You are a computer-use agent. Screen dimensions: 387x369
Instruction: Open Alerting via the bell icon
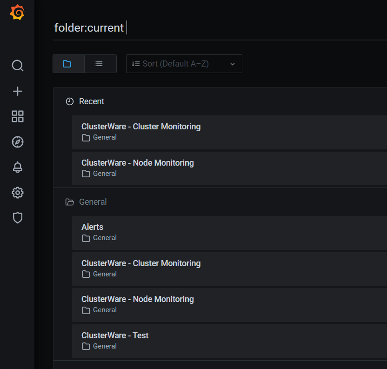pyautogui.click(x=17, y=167)
